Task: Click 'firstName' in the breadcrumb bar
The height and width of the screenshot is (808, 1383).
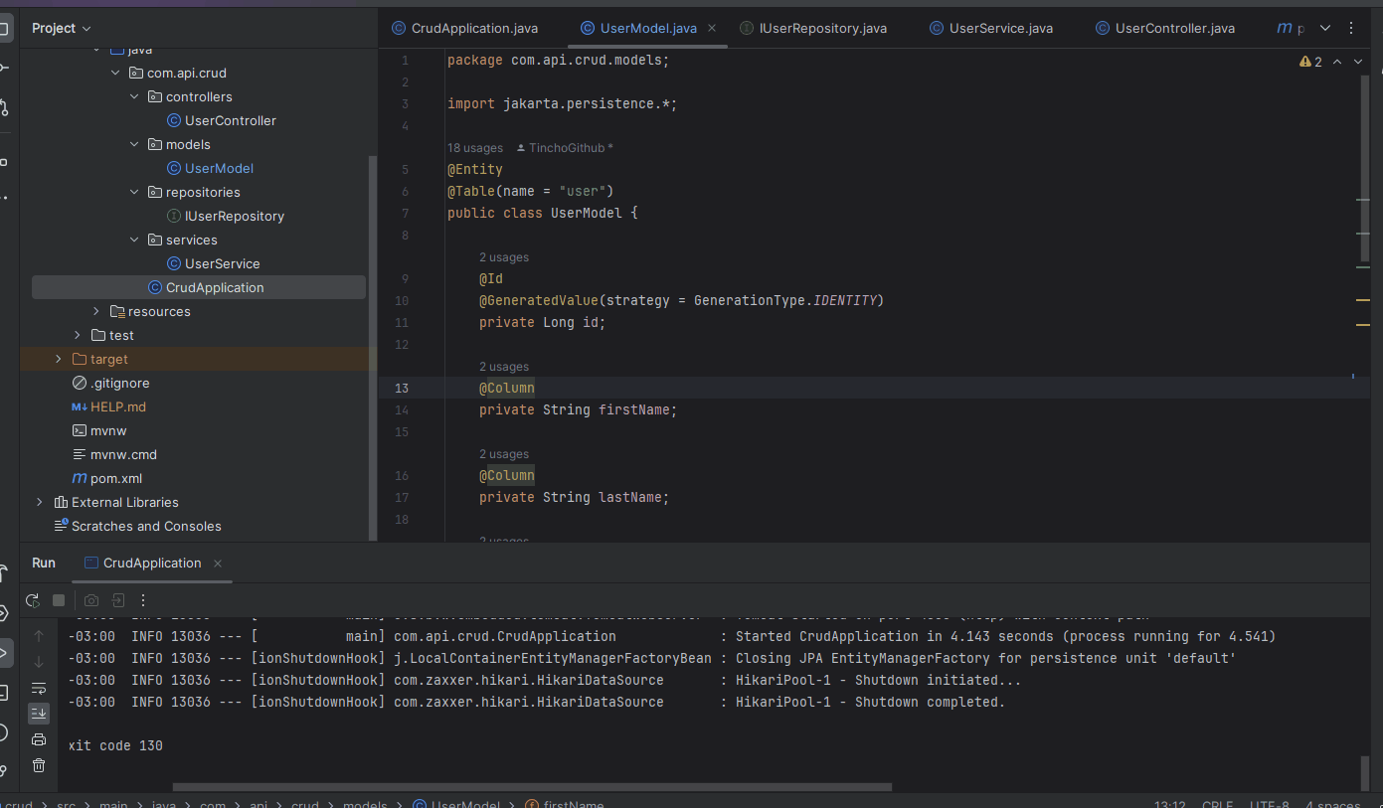Action: pyautogui.click(x=574, y=804)
